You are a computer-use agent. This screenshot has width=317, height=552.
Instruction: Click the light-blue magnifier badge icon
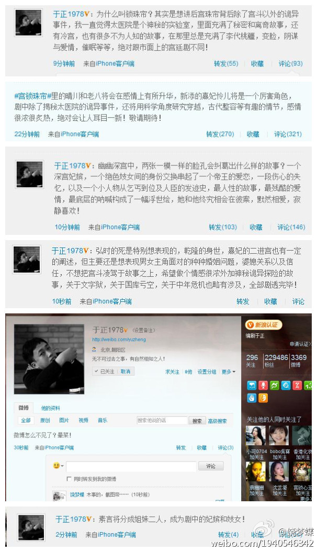pyautogui.click(x=286, y=385)
